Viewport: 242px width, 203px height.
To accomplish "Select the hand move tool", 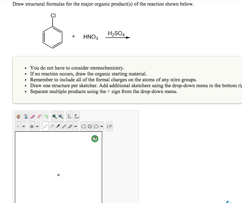I will [x=18, y=117].
